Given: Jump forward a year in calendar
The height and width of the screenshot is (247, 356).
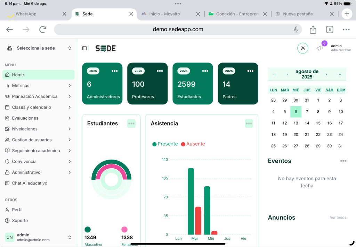Looking at the screenshot, I should point(339,74).
